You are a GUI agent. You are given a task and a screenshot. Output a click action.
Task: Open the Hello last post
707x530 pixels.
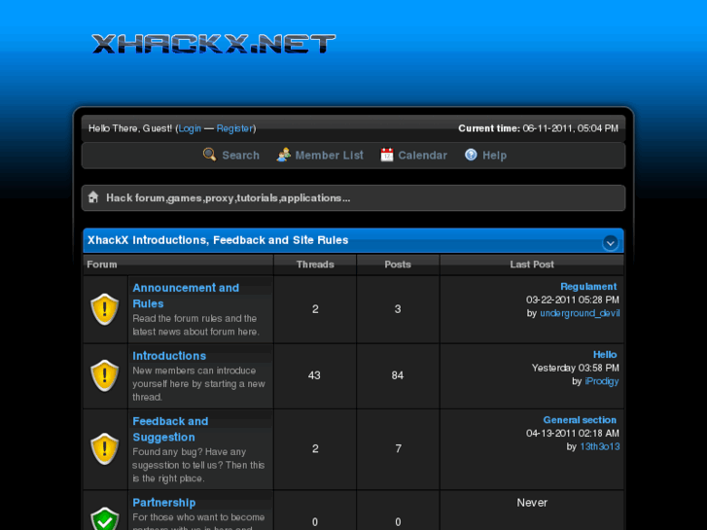[x=605, y=355]
